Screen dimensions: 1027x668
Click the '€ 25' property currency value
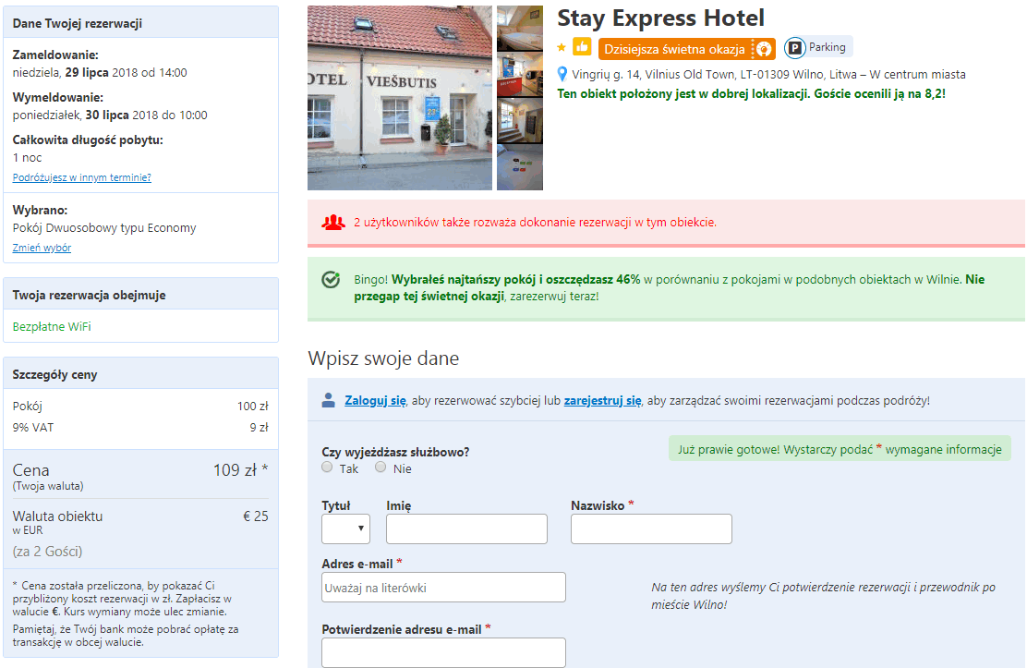[256, 516]
